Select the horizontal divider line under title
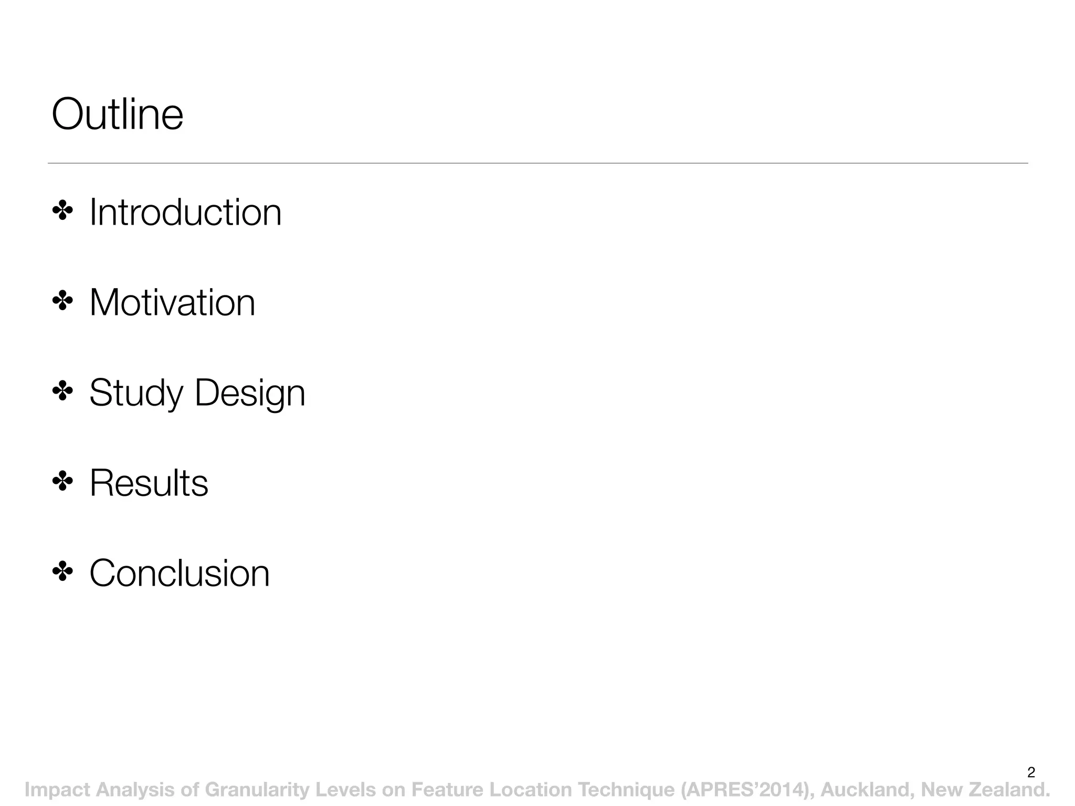The height and width of the screenshot is (806, 1075). click(x=538, y=163)
